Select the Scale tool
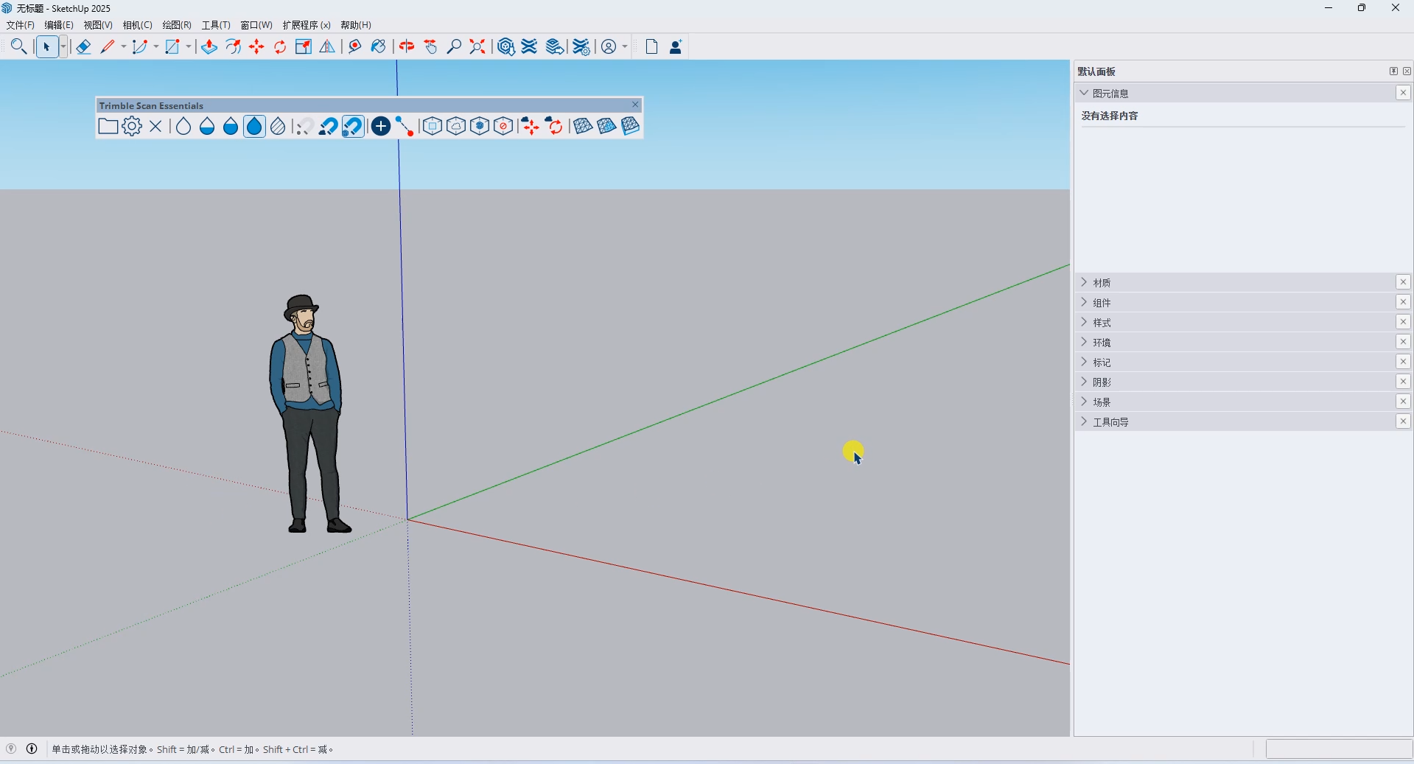This screenshot has width=1414, height=764. (x=304, y=47)
